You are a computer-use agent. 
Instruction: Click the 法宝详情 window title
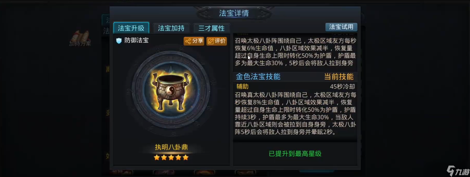(234, 13)
